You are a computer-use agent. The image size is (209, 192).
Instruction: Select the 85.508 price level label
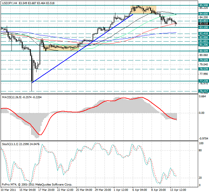(203, 5)
